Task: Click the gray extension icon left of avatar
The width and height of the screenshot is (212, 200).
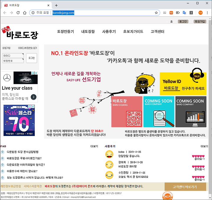Action: coord(191,13)
